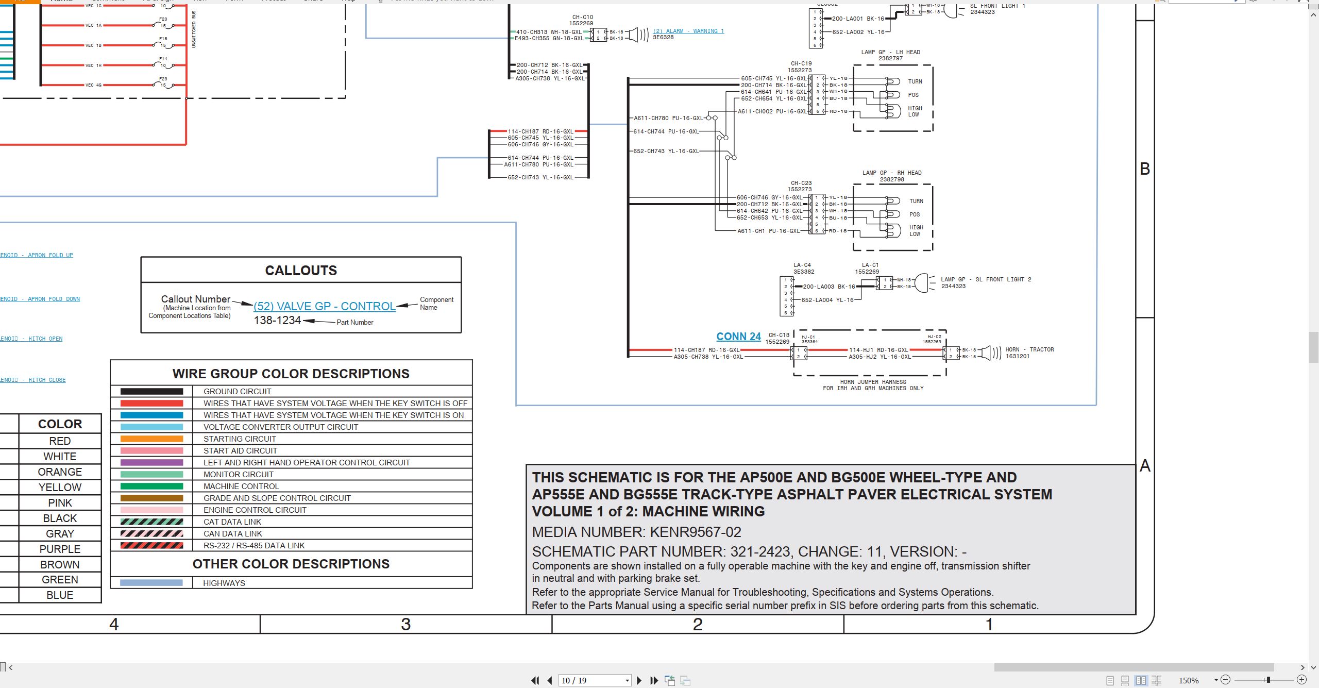1319x688 pixels.
Task: Click the LAMP GP - SL FRONT LIGHT 2 label
Action: pyautogui.click(x=986, y=279)
